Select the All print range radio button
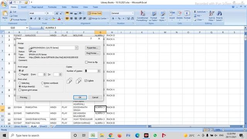 [x=20, y=71]
